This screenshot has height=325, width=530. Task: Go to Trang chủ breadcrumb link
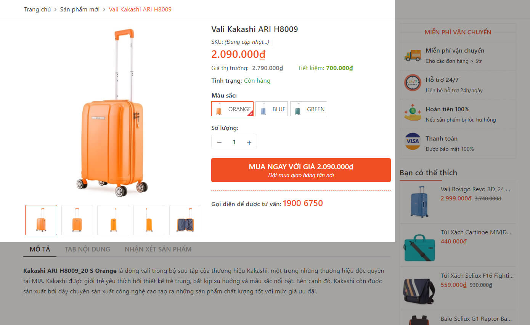coord(37,10)
